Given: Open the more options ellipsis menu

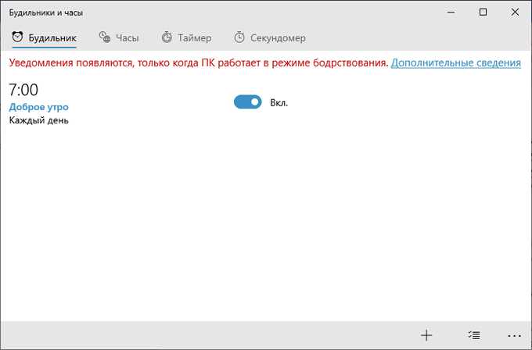Looking at the screenshot, I should [x=514, y=336].
